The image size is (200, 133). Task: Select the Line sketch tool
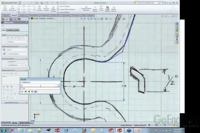19,6
